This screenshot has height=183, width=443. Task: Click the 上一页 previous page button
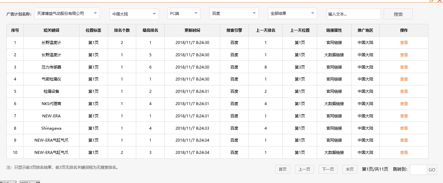coord(305,169)
